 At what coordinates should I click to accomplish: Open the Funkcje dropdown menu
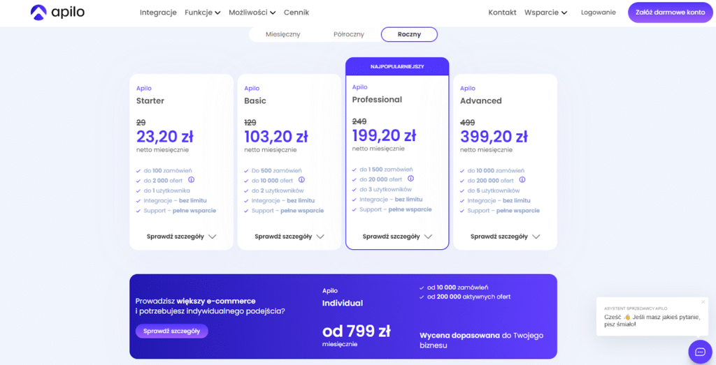point(202,13)
